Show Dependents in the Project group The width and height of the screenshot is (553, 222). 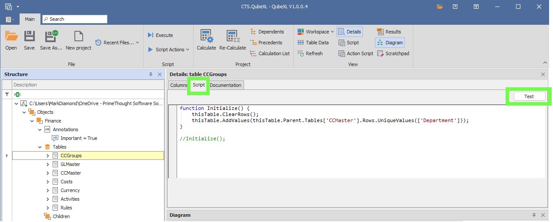pyautogui.click(x=267, y=32)
